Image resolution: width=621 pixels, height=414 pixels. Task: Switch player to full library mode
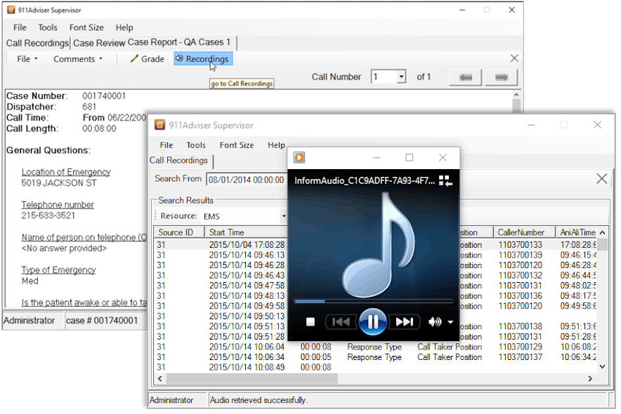(445, 180)
